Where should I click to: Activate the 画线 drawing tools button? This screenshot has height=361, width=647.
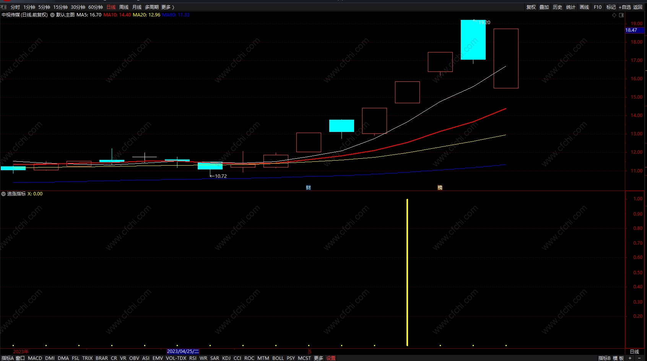point(584,7)
